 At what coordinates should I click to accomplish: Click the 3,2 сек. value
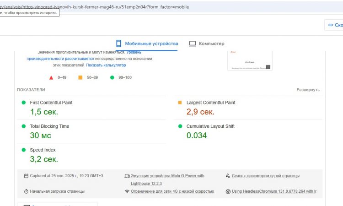(44, 159)
